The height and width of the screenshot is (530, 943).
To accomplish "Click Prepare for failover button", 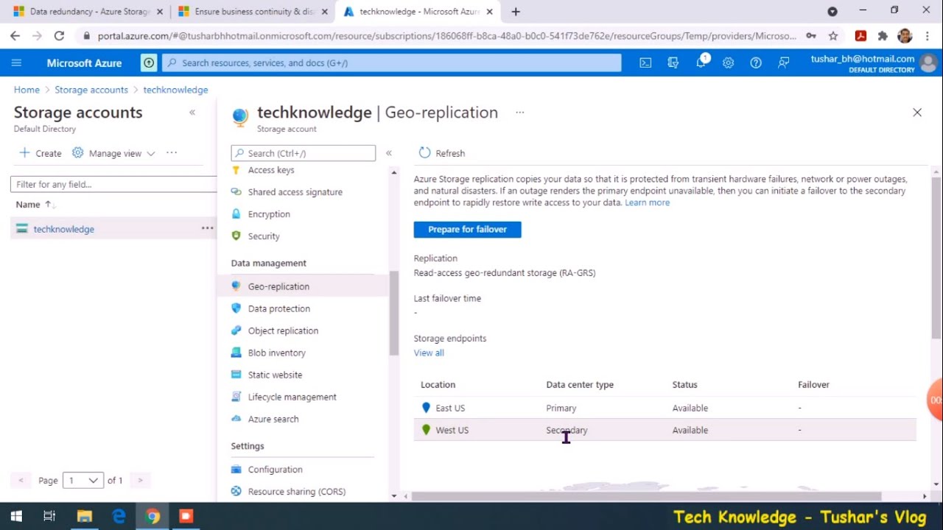I will pyautogui.click(x=467, y=230).
